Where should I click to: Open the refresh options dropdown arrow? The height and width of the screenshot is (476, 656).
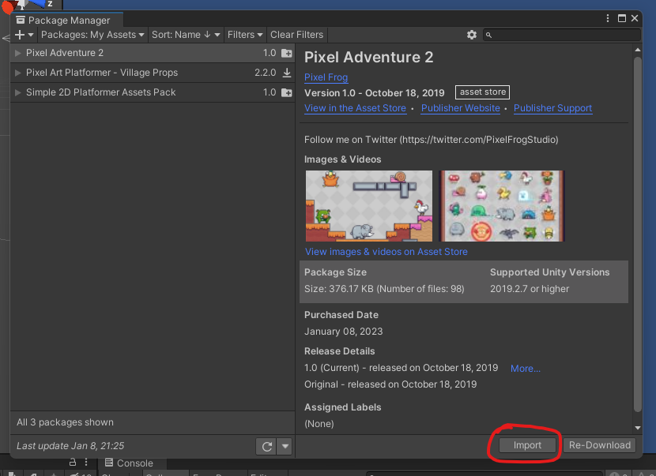285,446
